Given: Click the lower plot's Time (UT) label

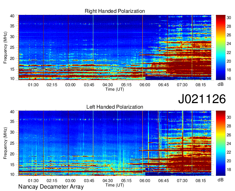Looking at the screenshot, I should click(115, 185).
